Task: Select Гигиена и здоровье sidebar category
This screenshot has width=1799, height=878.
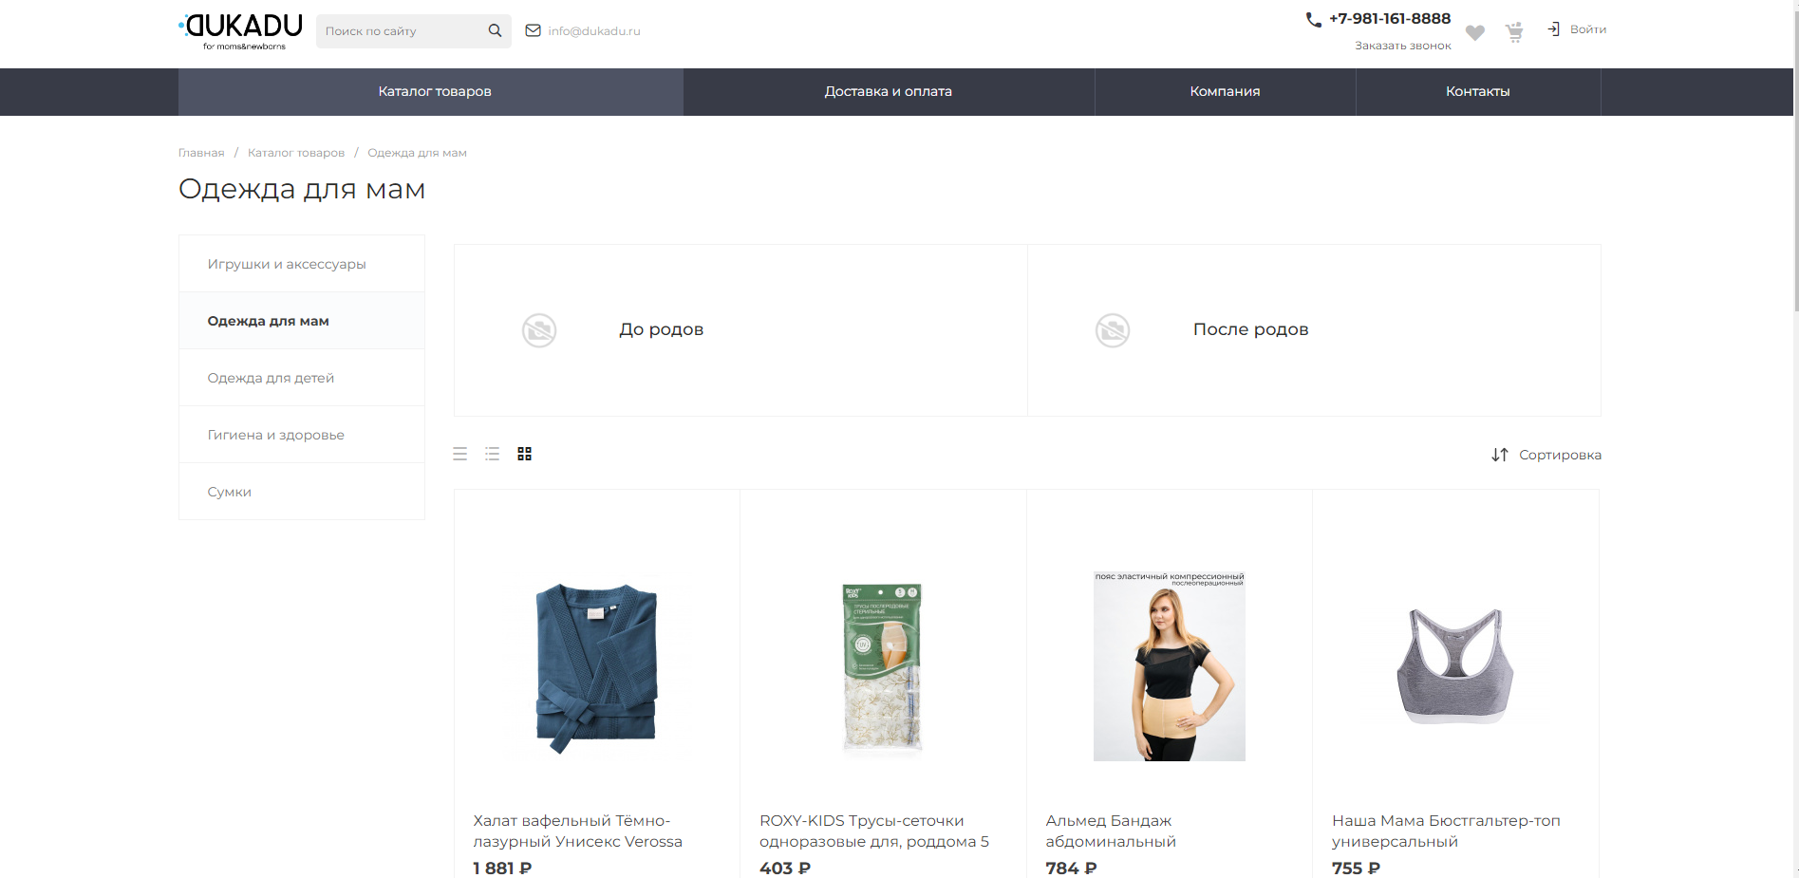Action: (275, 435)
